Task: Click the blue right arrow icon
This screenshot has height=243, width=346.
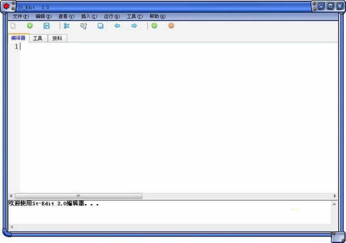Action: [x=134, y=26]
